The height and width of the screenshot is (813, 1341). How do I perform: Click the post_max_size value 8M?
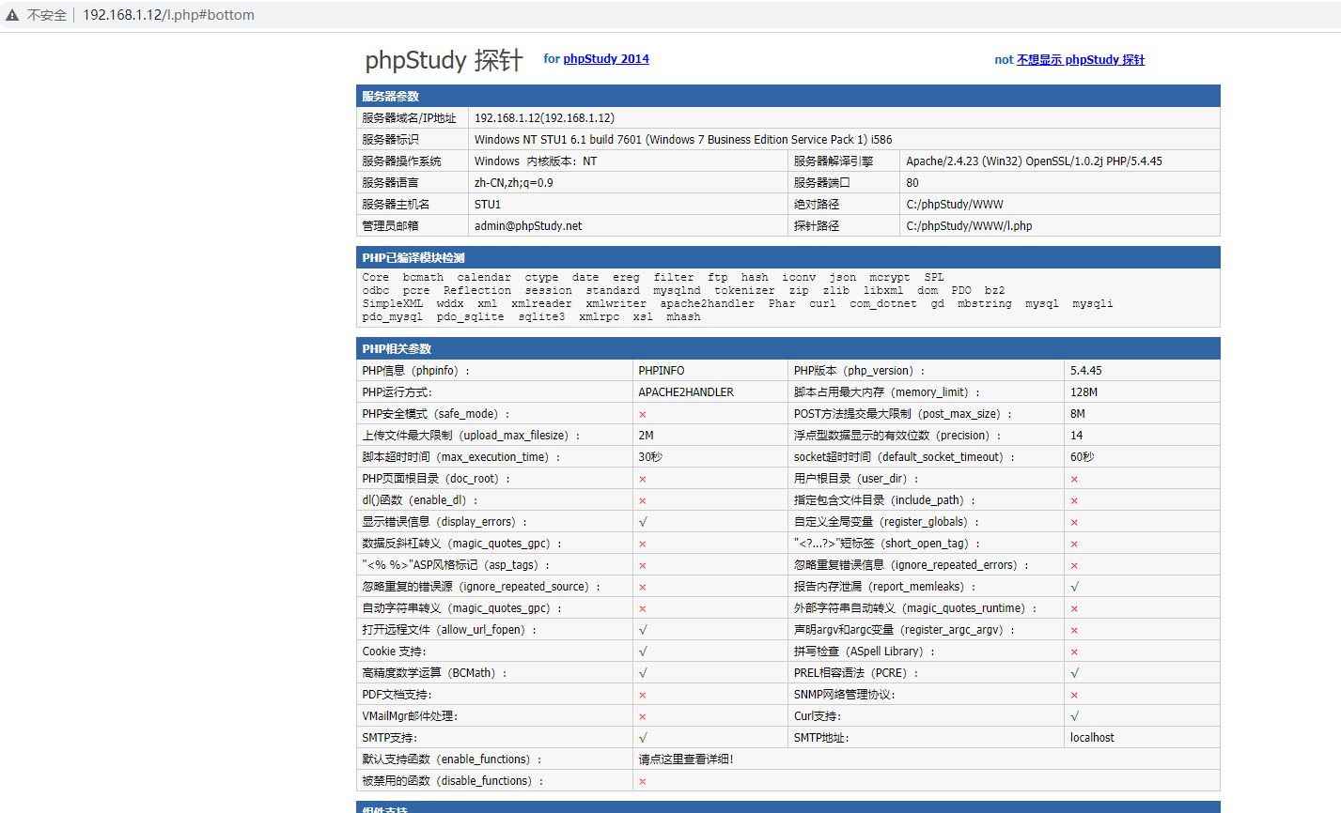(x=1078, y=414)
